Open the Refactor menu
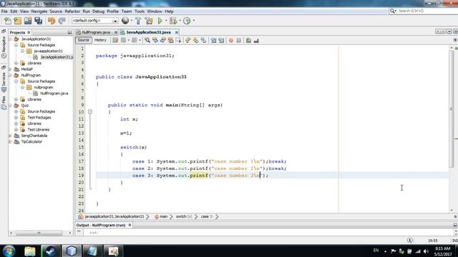The height and width of the screenshot is (257, 458). click(72, 11)
